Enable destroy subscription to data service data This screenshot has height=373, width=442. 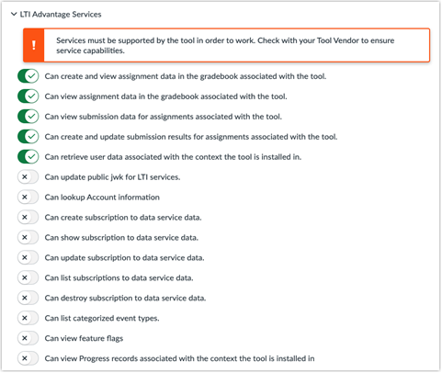click(x=28, y=298)
